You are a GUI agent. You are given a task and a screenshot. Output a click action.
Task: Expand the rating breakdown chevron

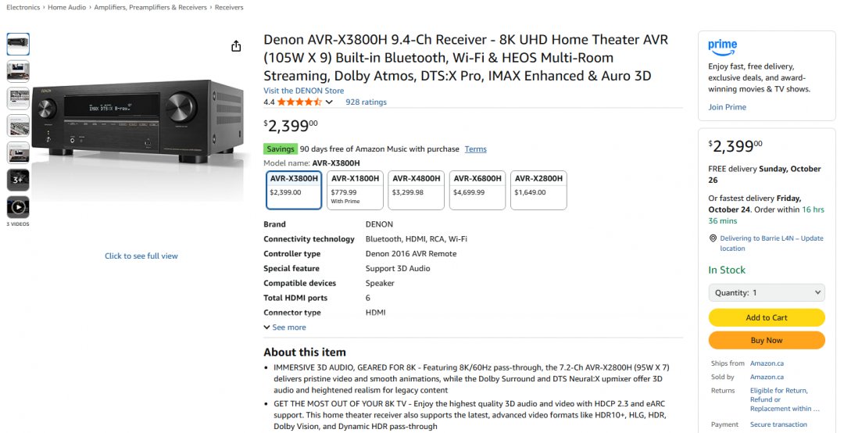(x=329, y=102)
